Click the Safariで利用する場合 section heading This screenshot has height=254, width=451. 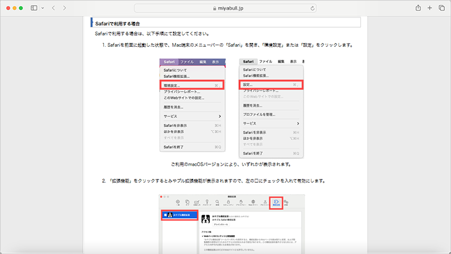pyautogui.click(x=118, y=23)
